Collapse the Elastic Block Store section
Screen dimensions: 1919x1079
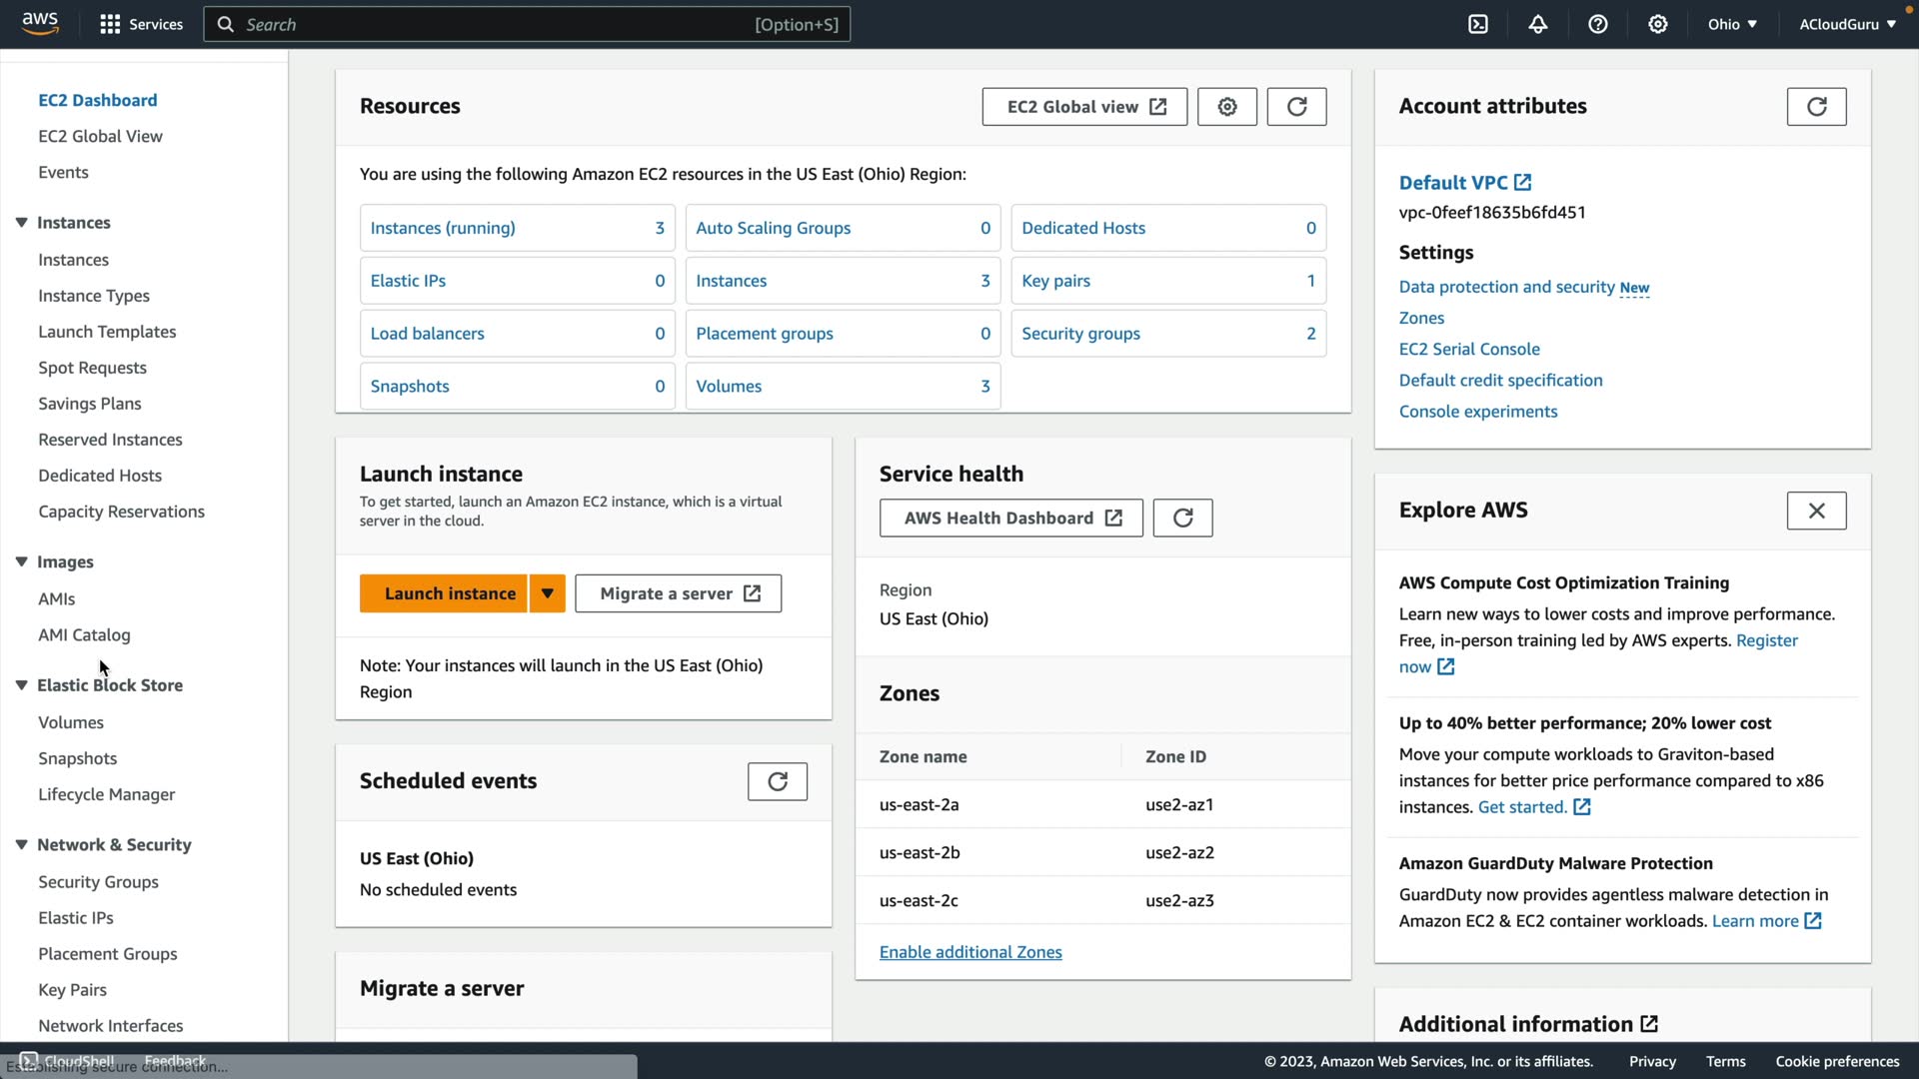pos(21,685)
